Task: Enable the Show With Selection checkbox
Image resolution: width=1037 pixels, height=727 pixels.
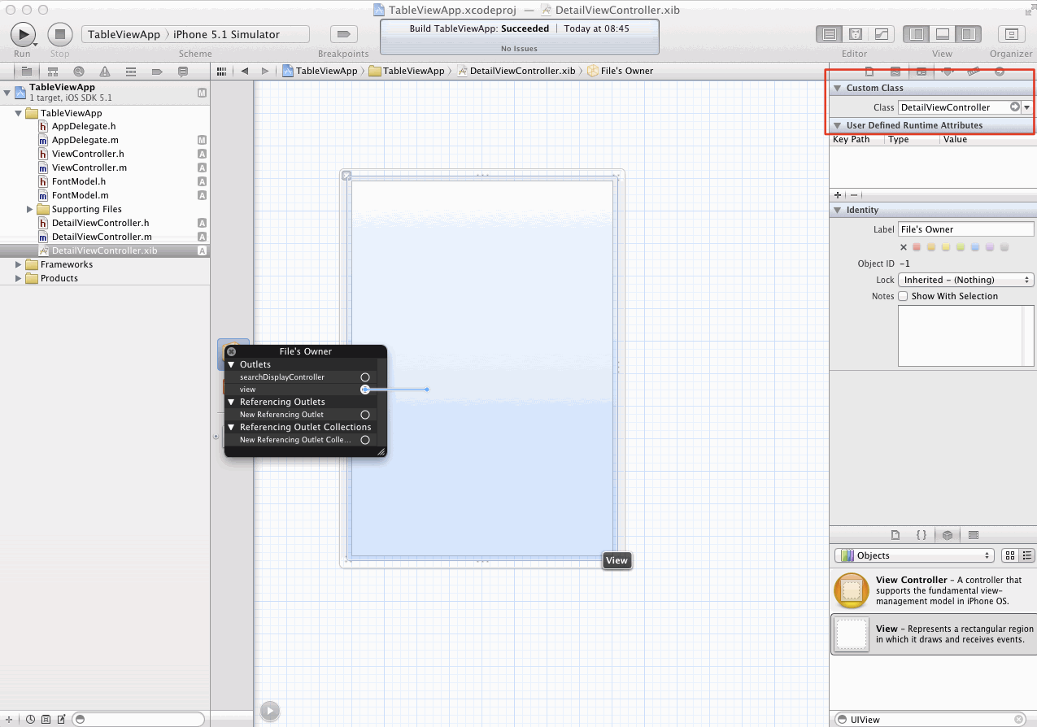Action: [903, 296]
